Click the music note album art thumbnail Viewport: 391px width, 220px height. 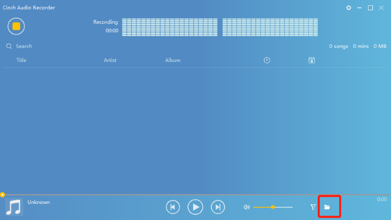pos(14,207)
